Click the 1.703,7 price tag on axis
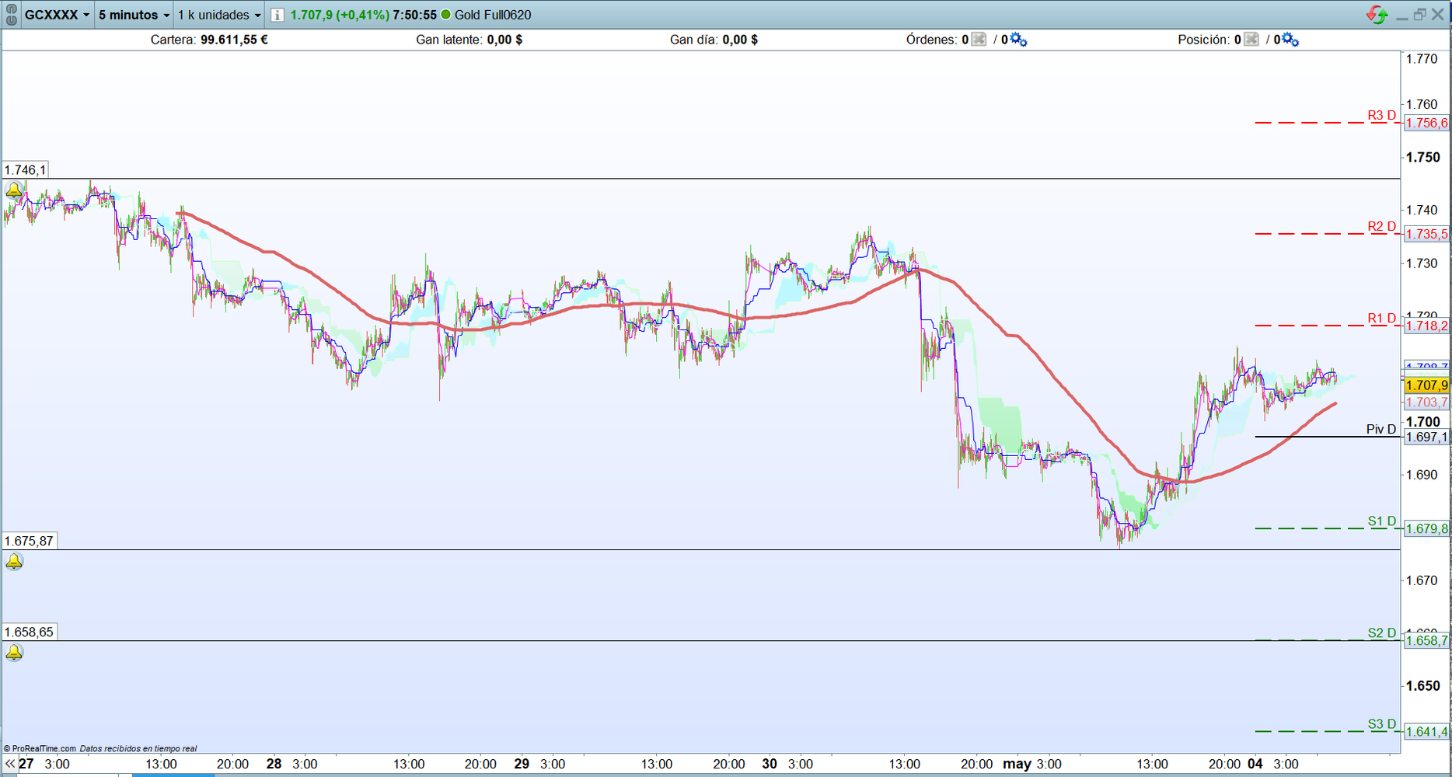Viewport: 1452px width, 777px height. coord(1427,402)
